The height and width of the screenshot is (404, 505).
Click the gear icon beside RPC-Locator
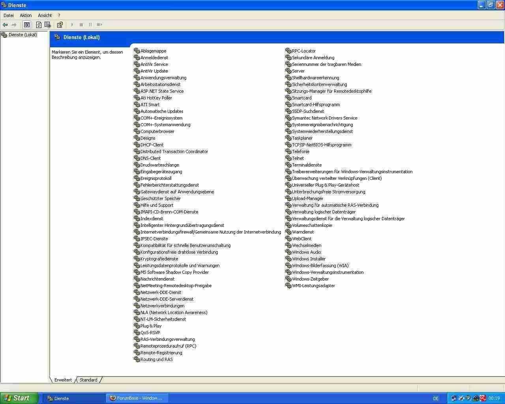click(288, 51)
